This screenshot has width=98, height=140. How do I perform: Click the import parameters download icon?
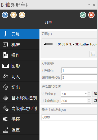pyautogui.click(x=14, y=15)
